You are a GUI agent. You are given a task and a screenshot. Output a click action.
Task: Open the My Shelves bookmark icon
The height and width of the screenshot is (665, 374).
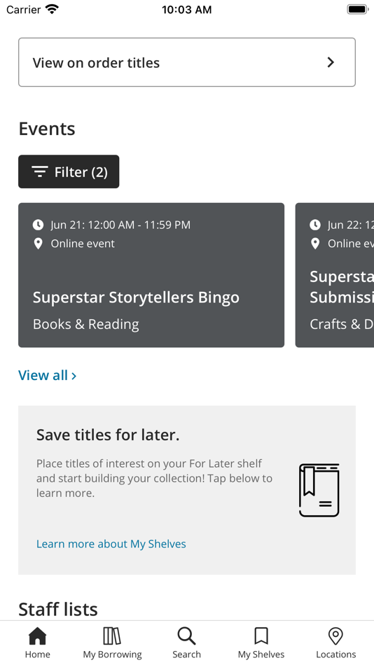point(261,636)
